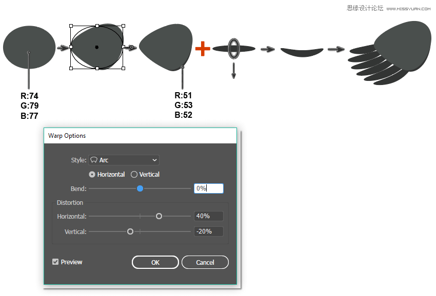Click the Arc icon in Style field

coord(94,160)
